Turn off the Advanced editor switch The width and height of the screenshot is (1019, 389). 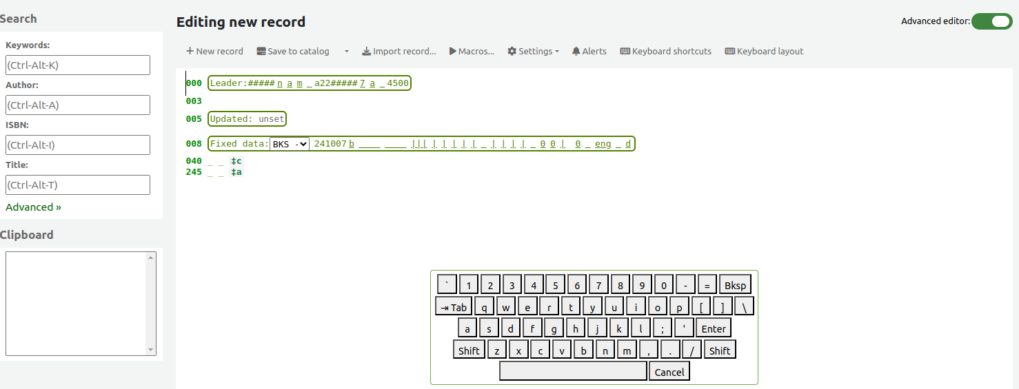click(991, 21)
